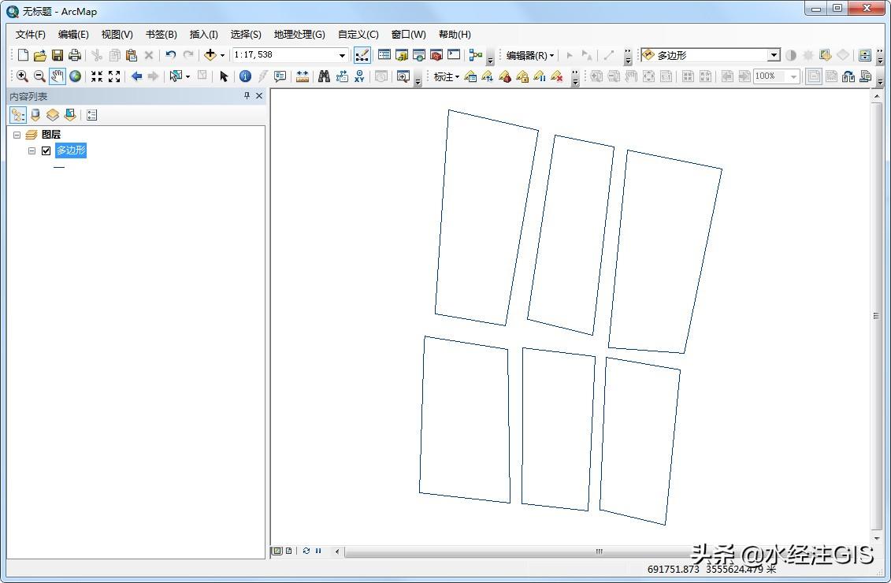The height and width of the screenshot is (583, 891).
Task: Open the 编辑(E) menu
Action: click(x=73, y=34)
